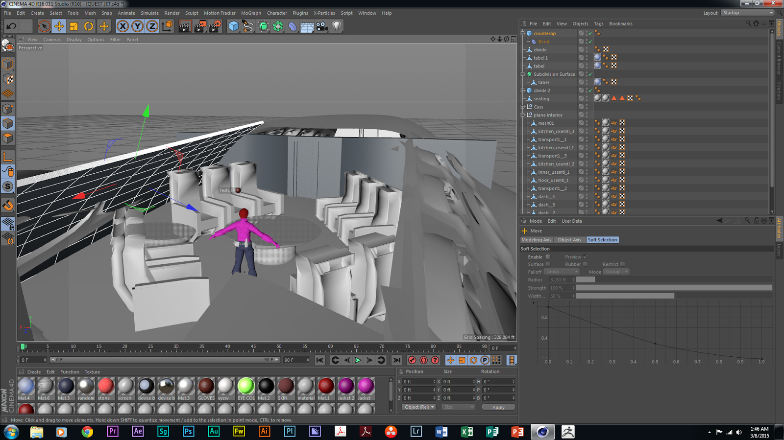Toggle the Surface checkbox
Viewport: 784px width, 440px height.
coord(548,264)
